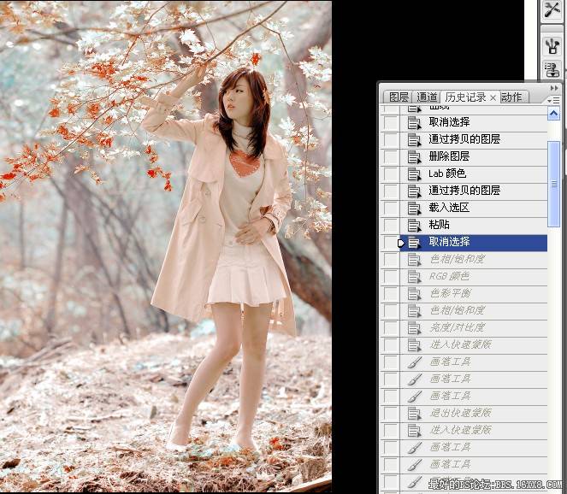Select the unhighlighted 取消选择 state near the top
Viewport: 567px width, 494px height.
pos(473,122)
